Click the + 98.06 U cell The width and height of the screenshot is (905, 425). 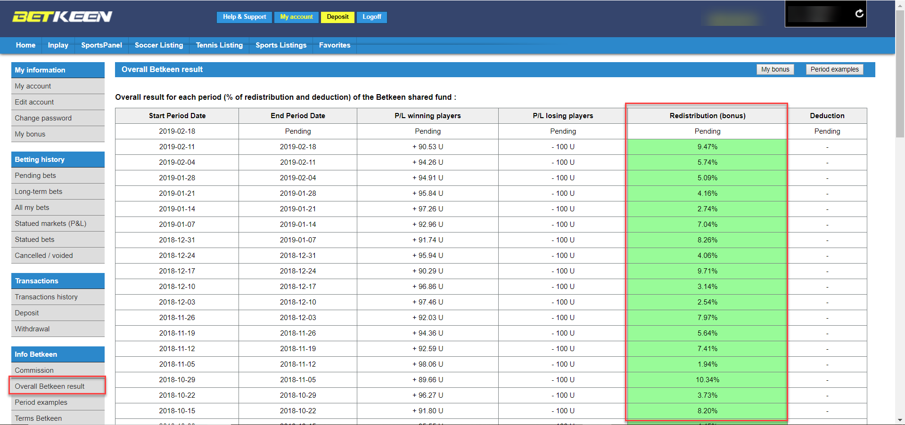click(x=428, y=364)
